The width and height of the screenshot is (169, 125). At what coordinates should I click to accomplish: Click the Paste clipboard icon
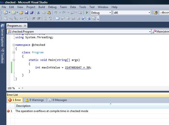coord(49,13)
